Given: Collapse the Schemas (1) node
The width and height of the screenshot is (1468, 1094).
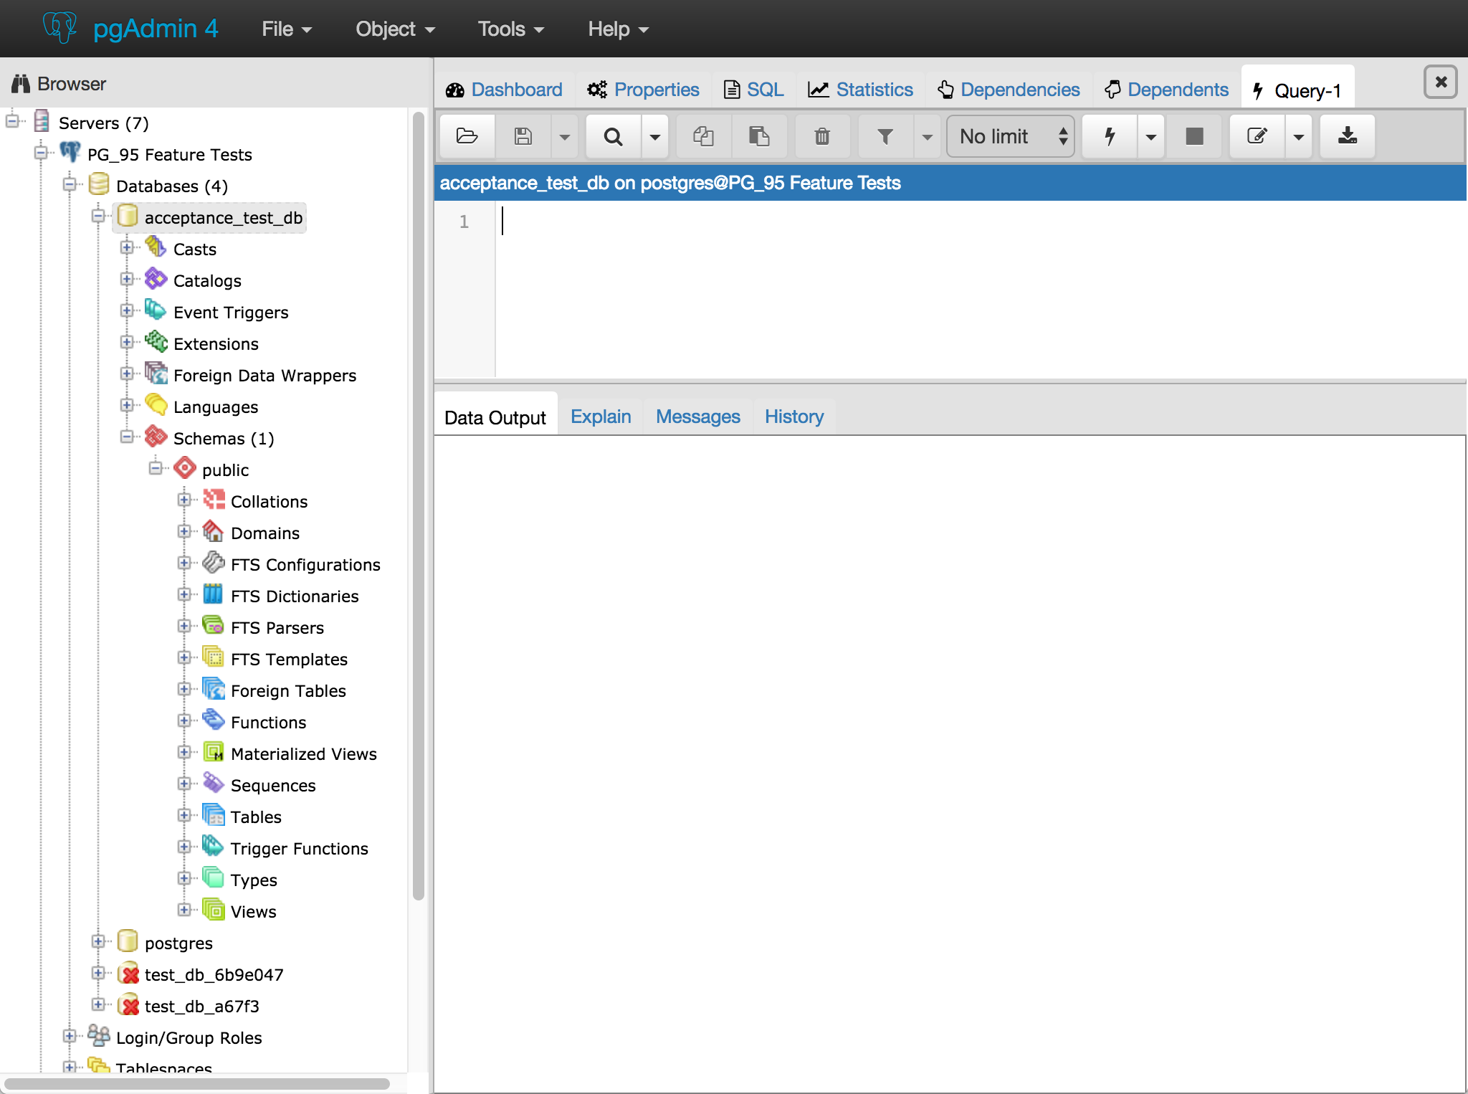Looking at the screenshot, I should [x=127, y=437].
